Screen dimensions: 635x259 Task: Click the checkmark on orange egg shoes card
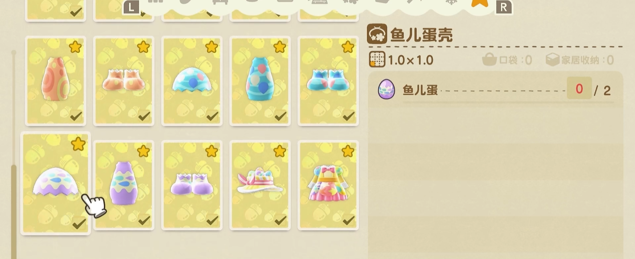point(144,116)
